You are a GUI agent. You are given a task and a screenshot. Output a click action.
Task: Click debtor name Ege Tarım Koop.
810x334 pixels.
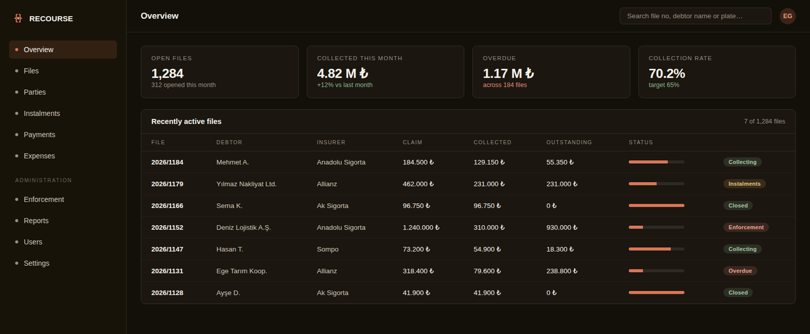pyautogui.click(x=242, y=271)
